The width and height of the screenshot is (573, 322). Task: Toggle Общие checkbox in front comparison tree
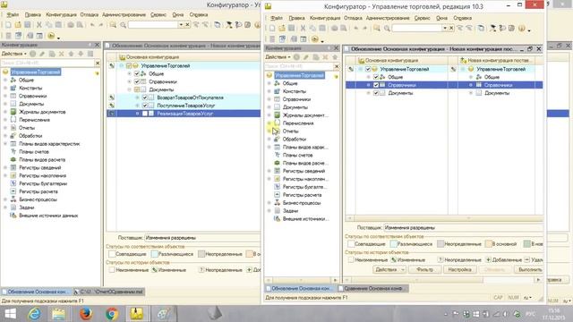pyautogui.click(x=376, y=77)
